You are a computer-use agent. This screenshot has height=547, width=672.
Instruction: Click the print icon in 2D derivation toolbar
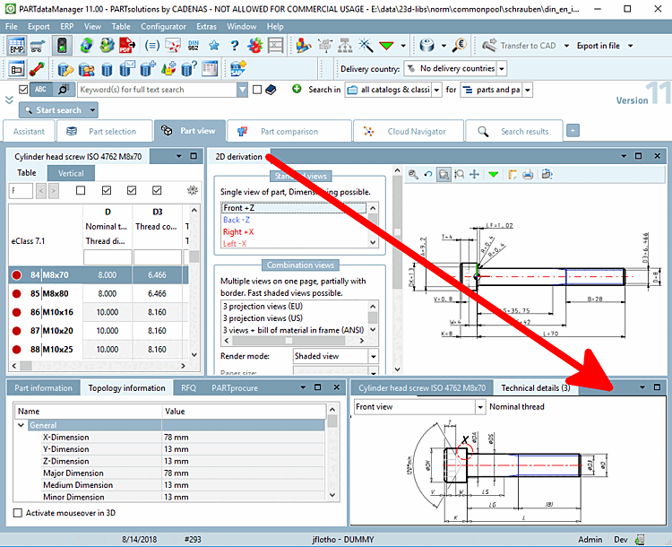(x=529, y=174)
